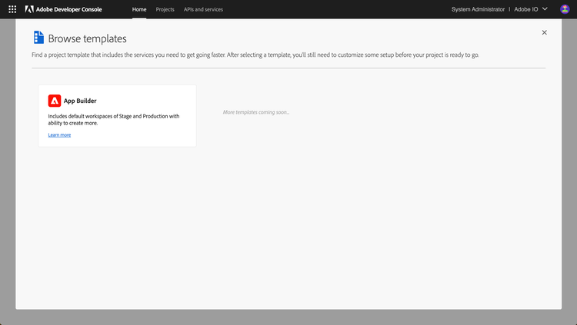Click the App Builder card title
Image resolution: width=577 pixels, height=325 pixels.
pos(80,101)
